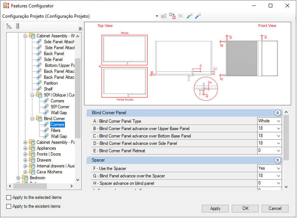Viewport: 300px width, 221px height.
Task: Click the collapse tree icon
Action: (18, 26)
